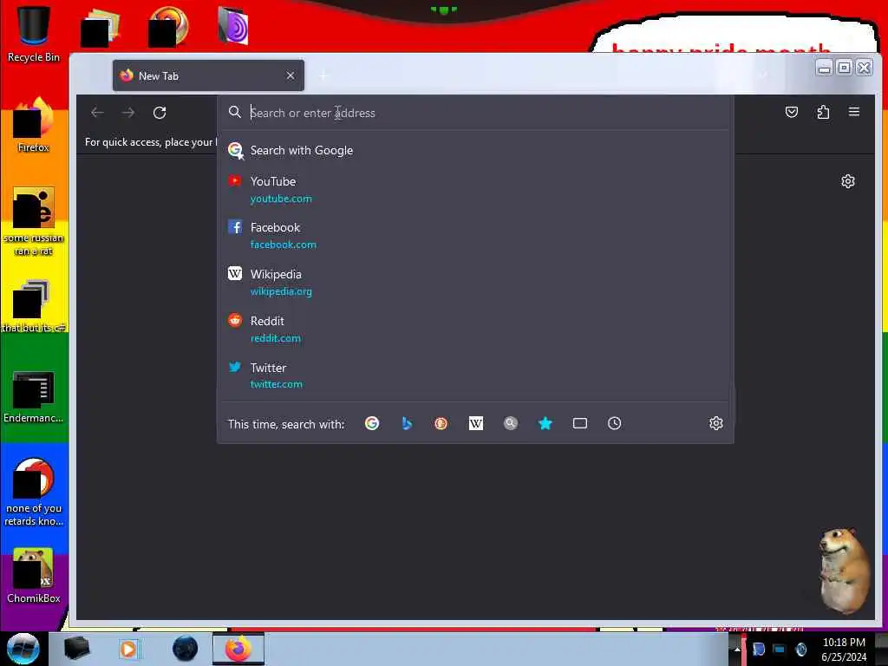Search bookmarks using the star icon

[x=545, y=423]
